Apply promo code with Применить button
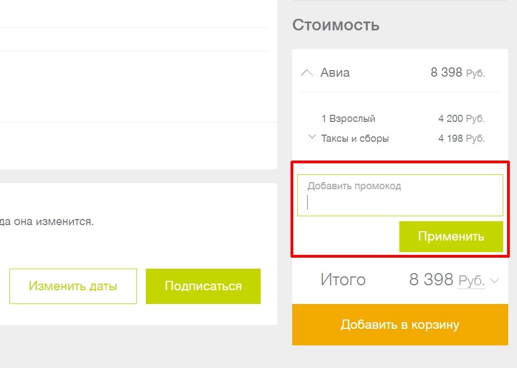Viewport: 517px width, 368px height. (451, 237)
